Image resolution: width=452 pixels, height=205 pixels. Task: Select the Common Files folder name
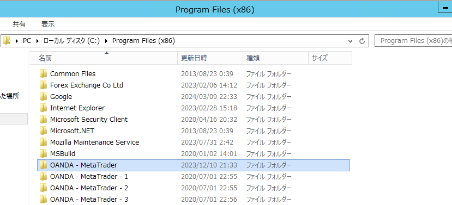coord(73,74)
